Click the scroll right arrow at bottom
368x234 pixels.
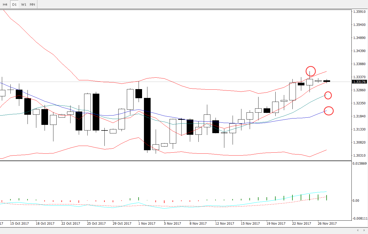point(364,230)
